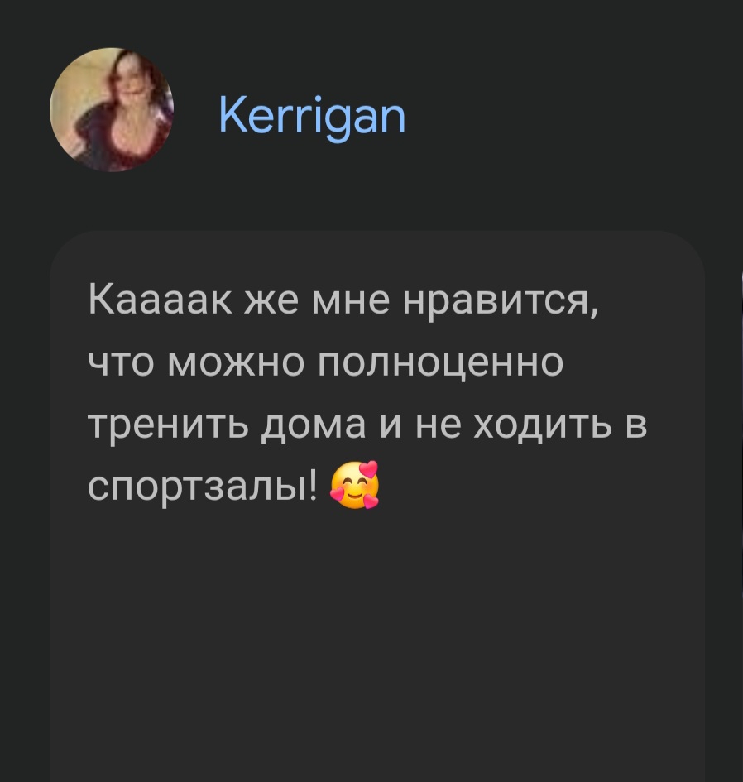Tap the word "можно" in the second line
This screenshot has height=782, width=743.
(x=236, y=364)
